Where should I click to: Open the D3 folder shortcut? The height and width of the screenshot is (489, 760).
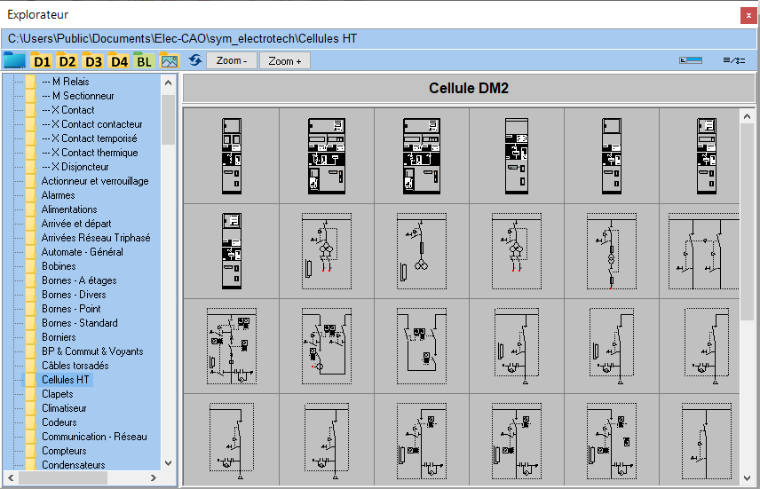92,61
